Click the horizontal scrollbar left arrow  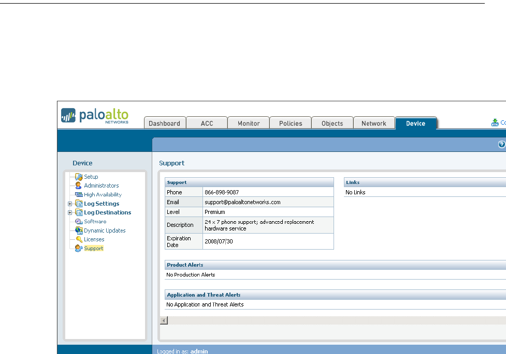(x=164, y=320)
